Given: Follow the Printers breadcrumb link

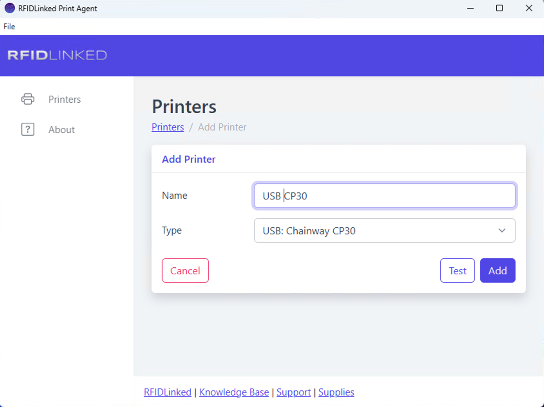Looking at the screenshot, I should click(168, 127).
